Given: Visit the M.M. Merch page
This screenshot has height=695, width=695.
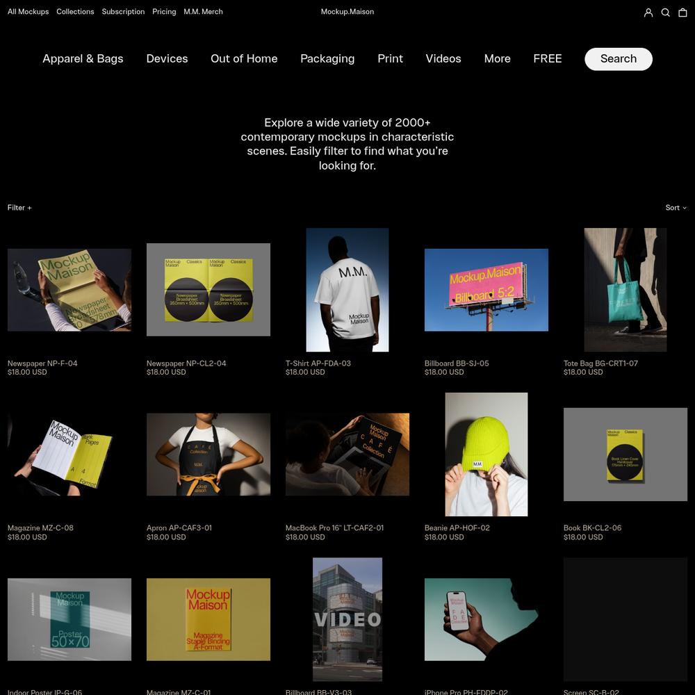Looking at the screenshot, I should [203, 12].
